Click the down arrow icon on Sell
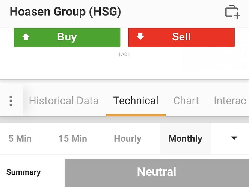The height and width of the screenshot is (187, 249). [x=140, y=37]
